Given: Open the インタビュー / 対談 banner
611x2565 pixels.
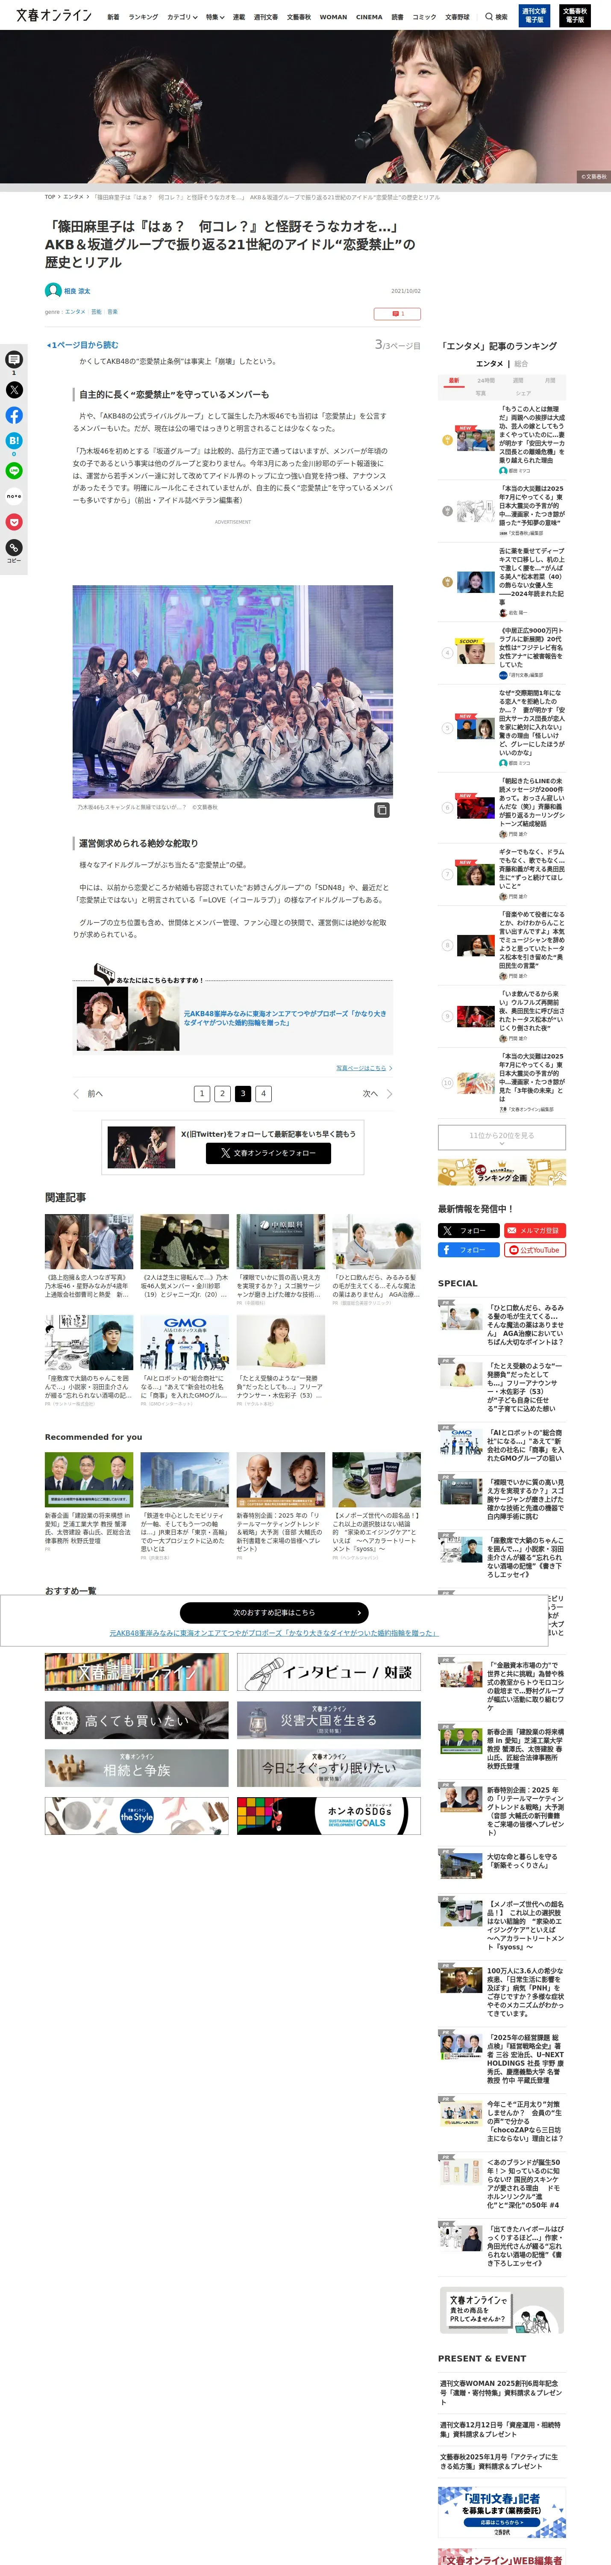Looking at the screenshot, I should pyautogui.click(x=329, y=1672).
